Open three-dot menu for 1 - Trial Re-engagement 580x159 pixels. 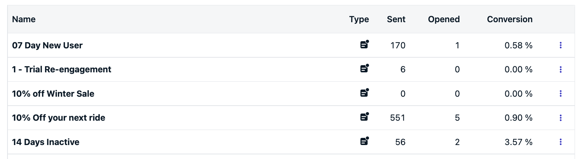tap(560, 69)
